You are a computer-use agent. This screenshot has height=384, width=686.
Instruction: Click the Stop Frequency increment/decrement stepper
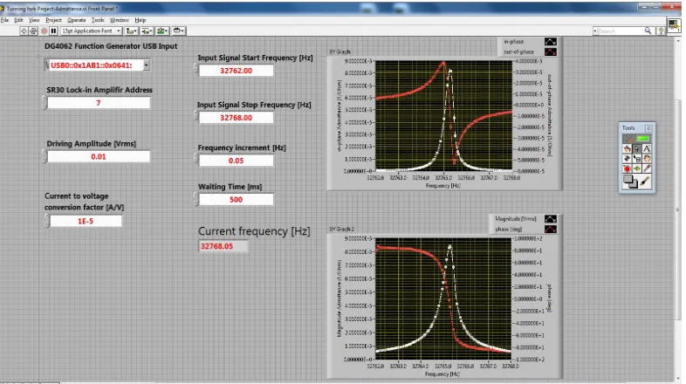(x=196, y=115)
